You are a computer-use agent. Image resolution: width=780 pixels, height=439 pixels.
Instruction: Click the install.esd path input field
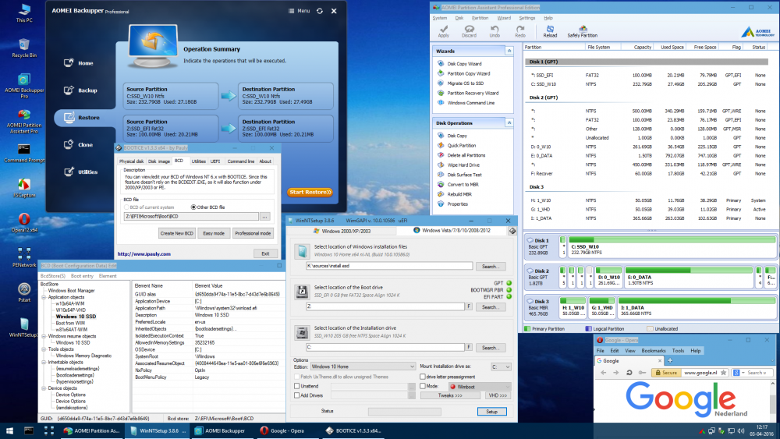(x=389, y=266)
